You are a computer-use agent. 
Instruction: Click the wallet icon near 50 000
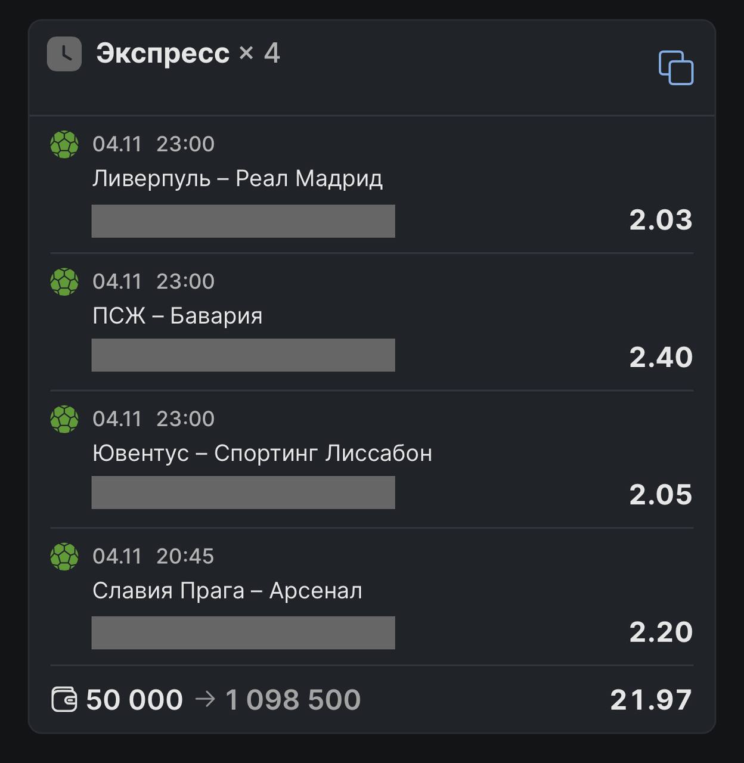64,699
